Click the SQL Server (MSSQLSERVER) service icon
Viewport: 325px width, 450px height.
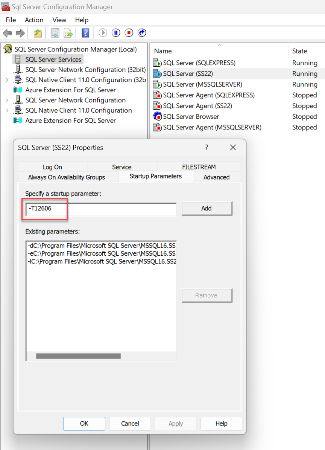pyautogui.click(x=157, y=84)
